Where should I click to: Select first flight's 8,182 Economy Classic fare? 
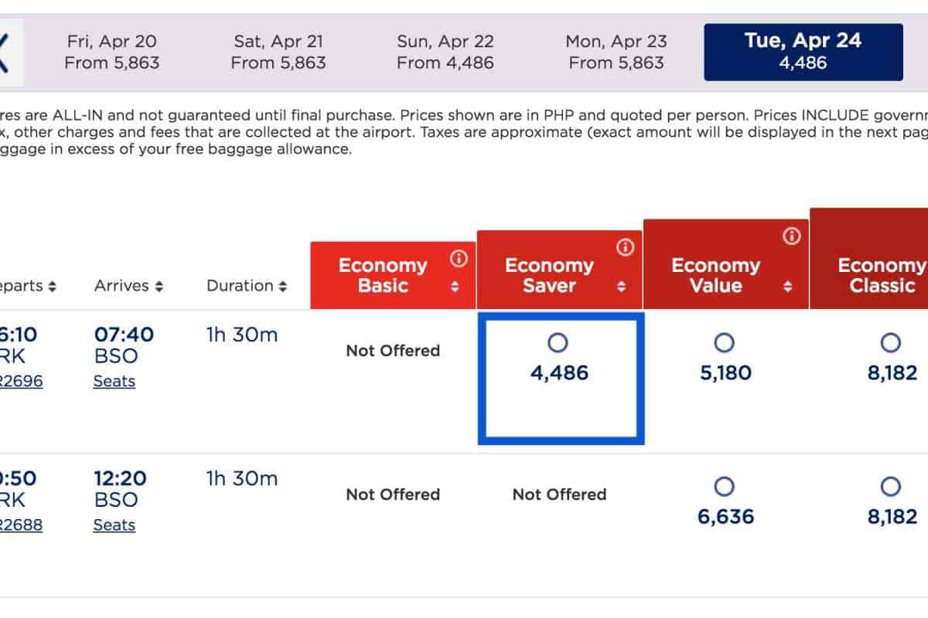tap(891, 342)
